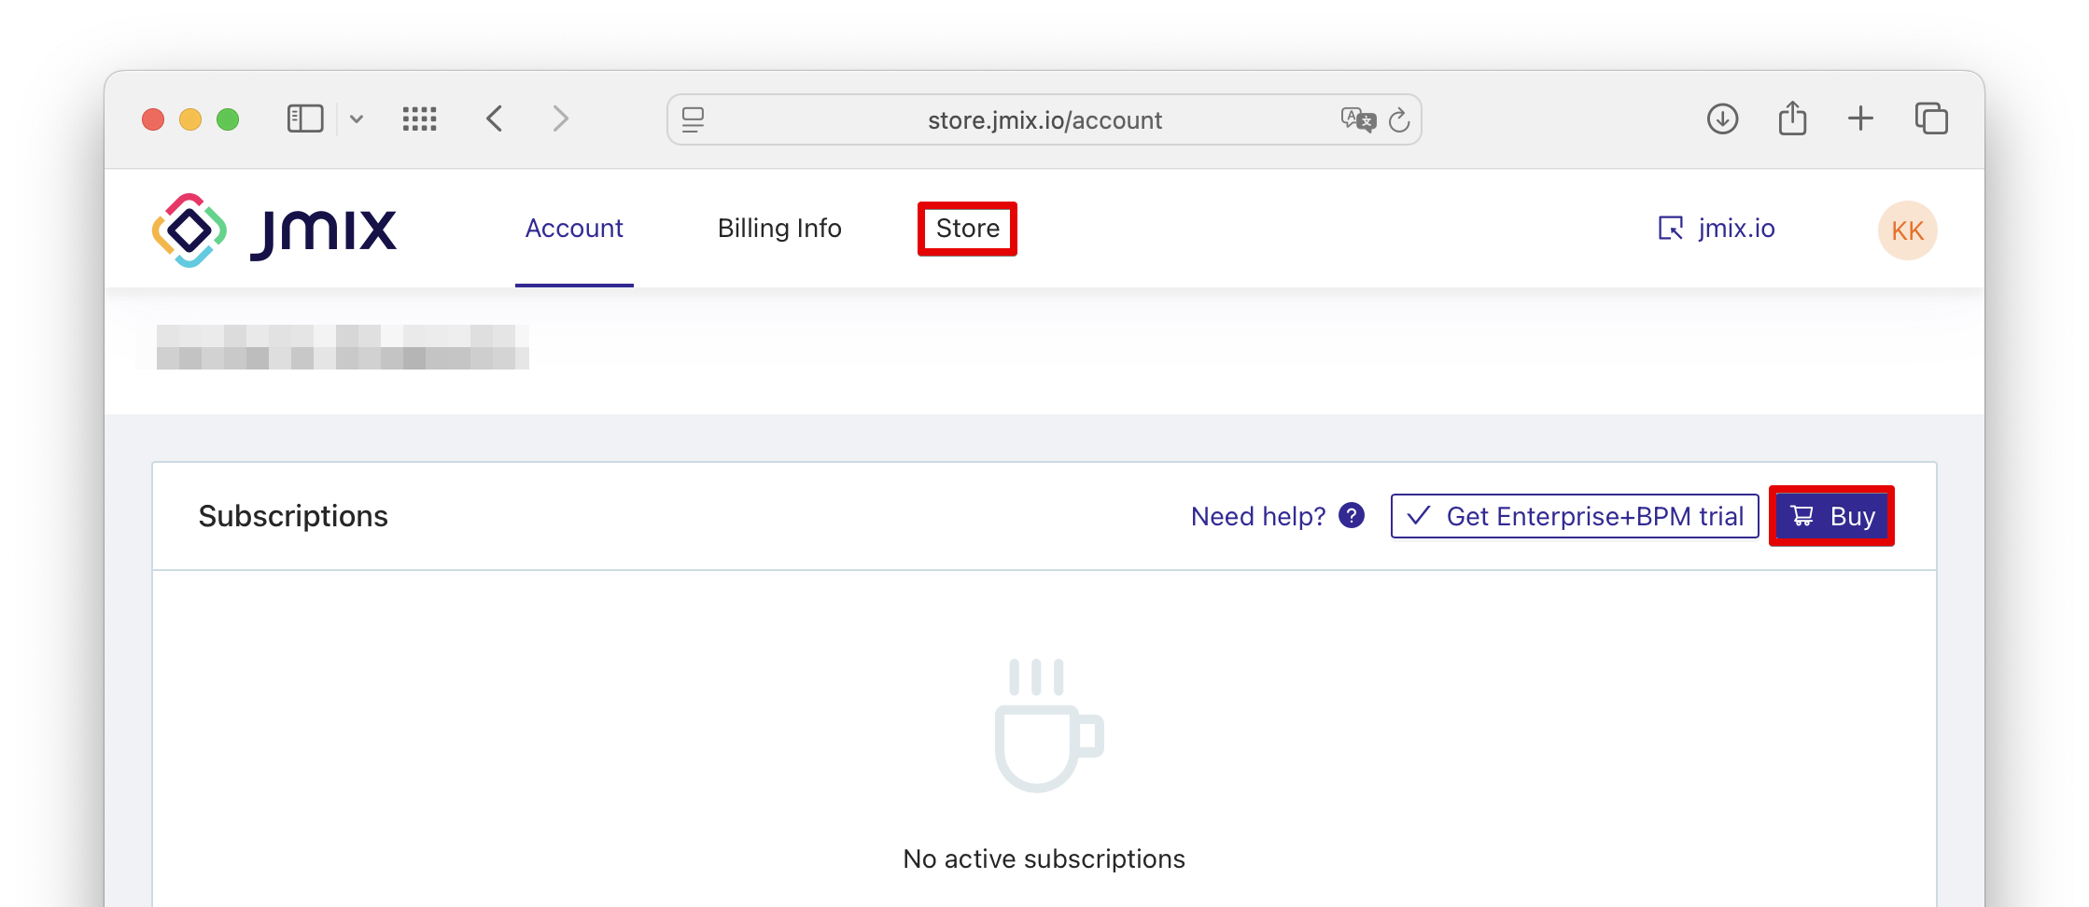This screenshot has height=907, width=2089.
Task: Open the Store tab
Action: click(967, 228)
